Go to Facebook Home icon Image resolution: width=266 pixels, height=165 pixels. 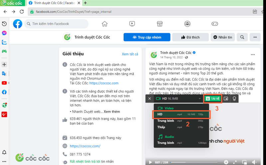tap(105, 24)
